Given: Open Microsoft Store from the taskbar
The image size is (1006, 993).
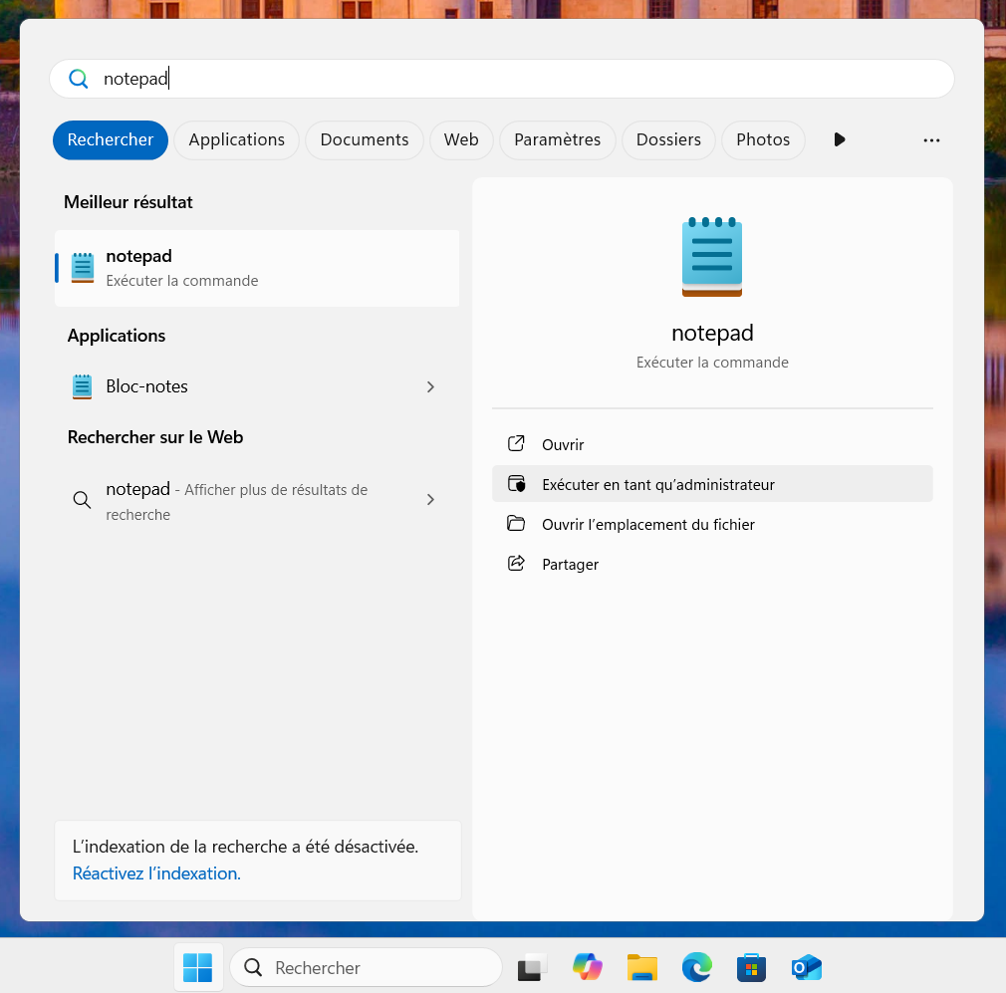Looking at the screenshot, I should point(751,967).
